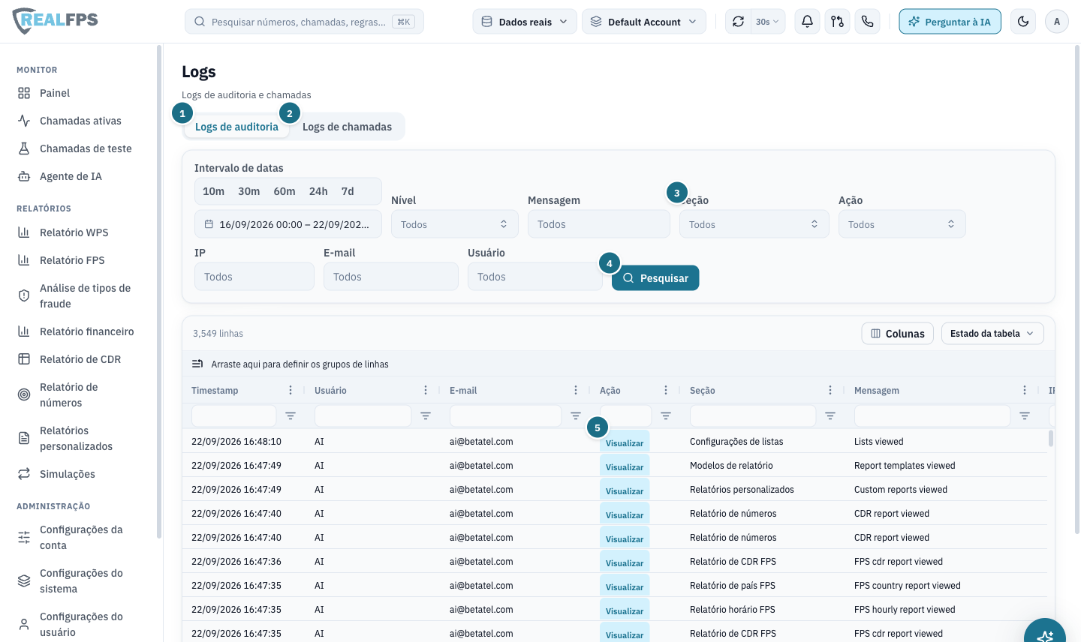Image resolution: width=1081 pixels, height=642 pixels.
Task: Click the git branch icon button
Action: 837,22
